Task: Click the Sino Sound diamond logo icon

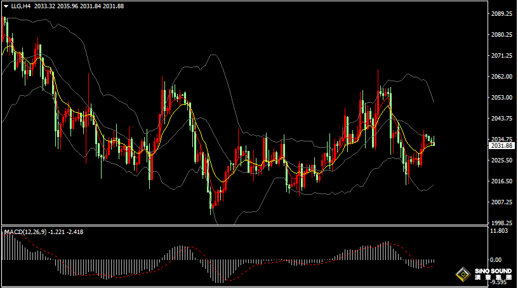Action: tap(463, 274)
